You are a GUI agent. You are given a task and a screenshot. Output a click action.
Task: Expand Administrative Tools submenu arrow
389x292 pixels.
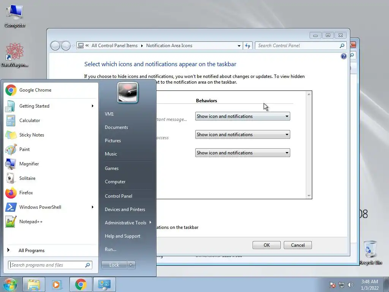click(x=150, y=222)
